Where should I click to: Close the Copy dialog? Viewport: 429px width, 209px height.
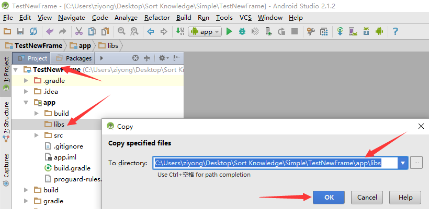pyautogui.click(x=421, y=126)
